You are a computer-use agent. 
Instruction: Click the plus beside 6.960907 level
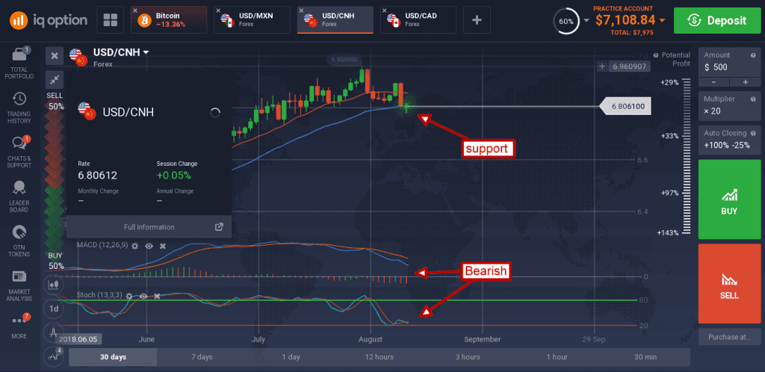coord(603,66)
